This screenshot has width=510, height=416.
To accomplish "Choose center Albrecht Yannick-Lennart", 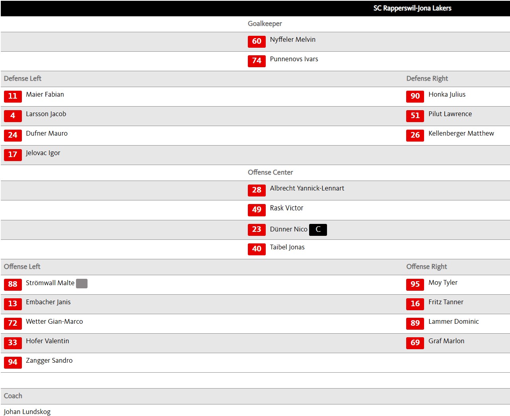I will tap(307, 188).
